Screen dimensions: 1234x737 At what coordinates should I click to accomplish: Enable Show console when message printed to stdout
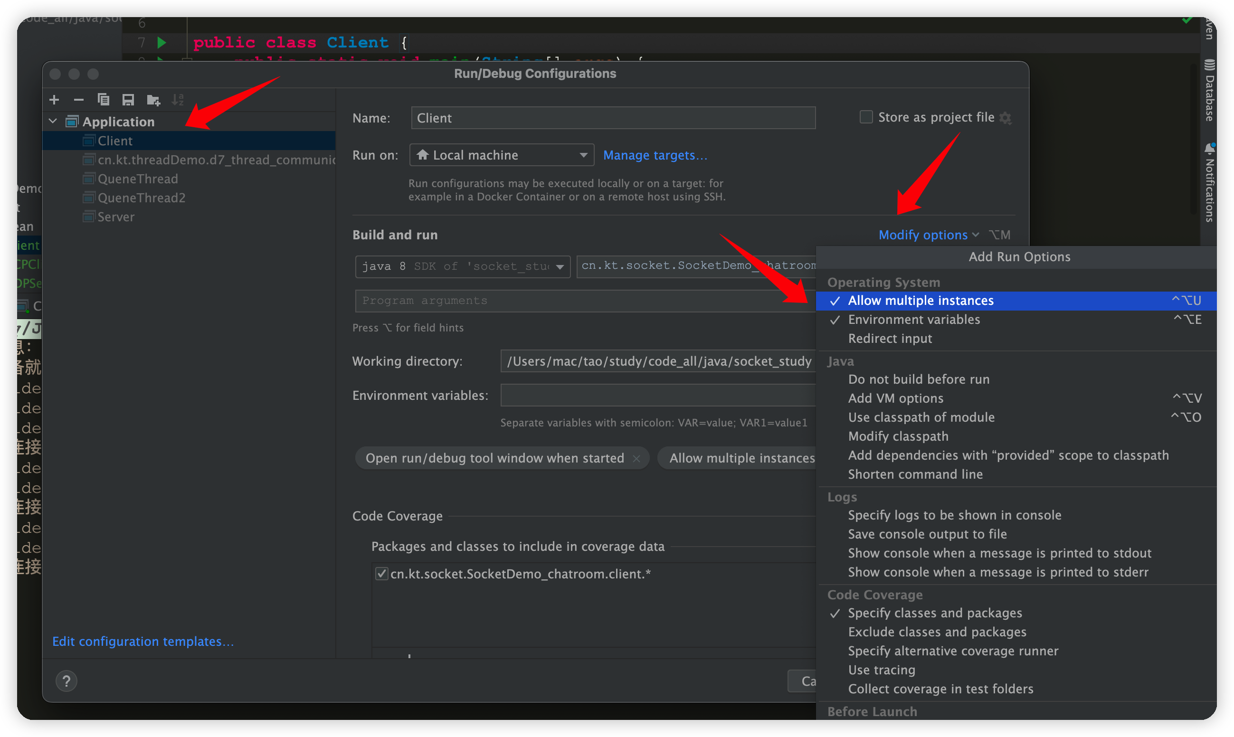tap(1016, 553)
